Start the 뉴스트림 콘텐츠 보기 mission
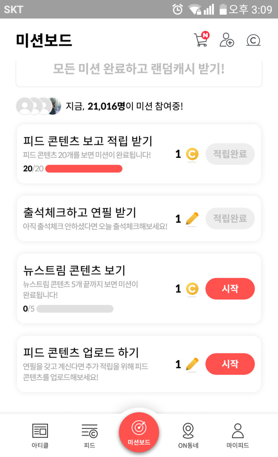278x457 pixels. click(x=230, y=289)
